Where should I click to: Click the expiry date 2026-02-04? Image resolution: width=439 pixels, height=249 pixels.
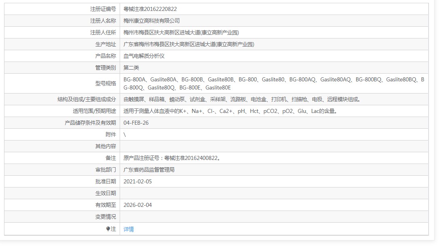click(137, 205)
